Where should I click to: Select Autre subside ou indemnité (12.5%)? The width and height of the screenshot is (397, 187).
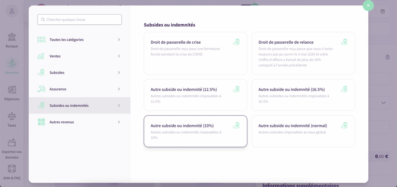click(195, 95)
